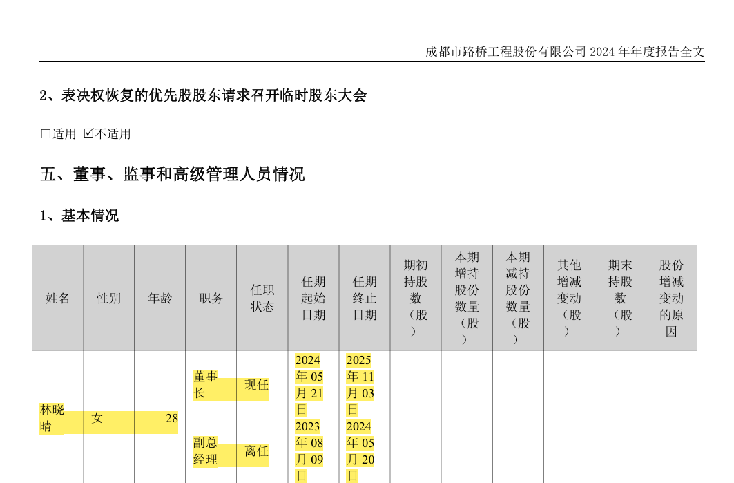This screenshot has height=483, width=734.
Task: Select the 年龄 table header cell
Action: (160, 299)
